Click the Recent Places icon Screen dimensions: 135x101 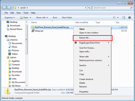(8, 29)
